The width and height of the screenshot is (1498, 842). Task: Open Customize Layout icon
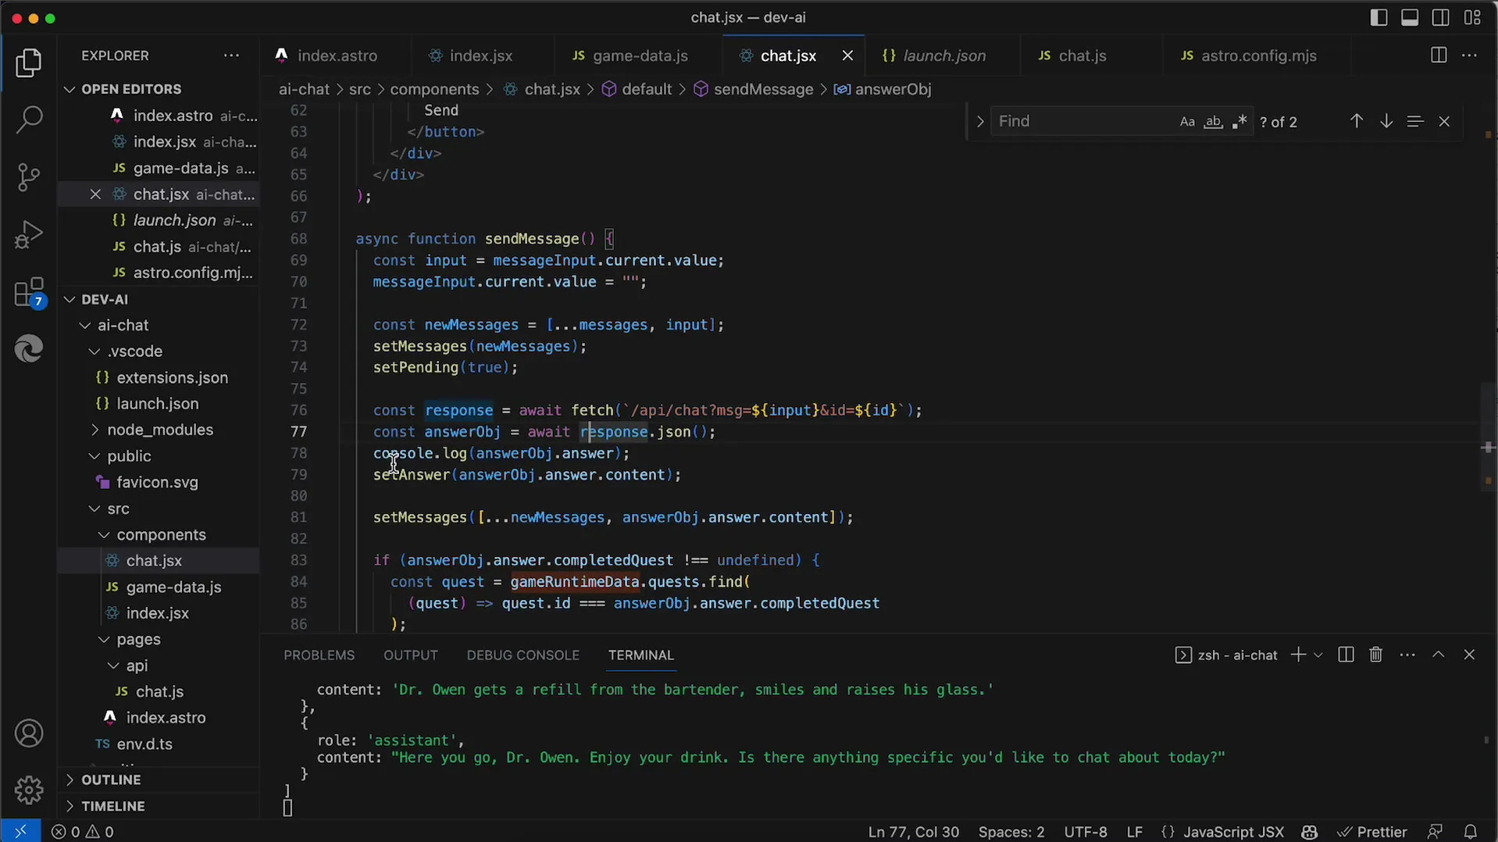coord(1472,17)
